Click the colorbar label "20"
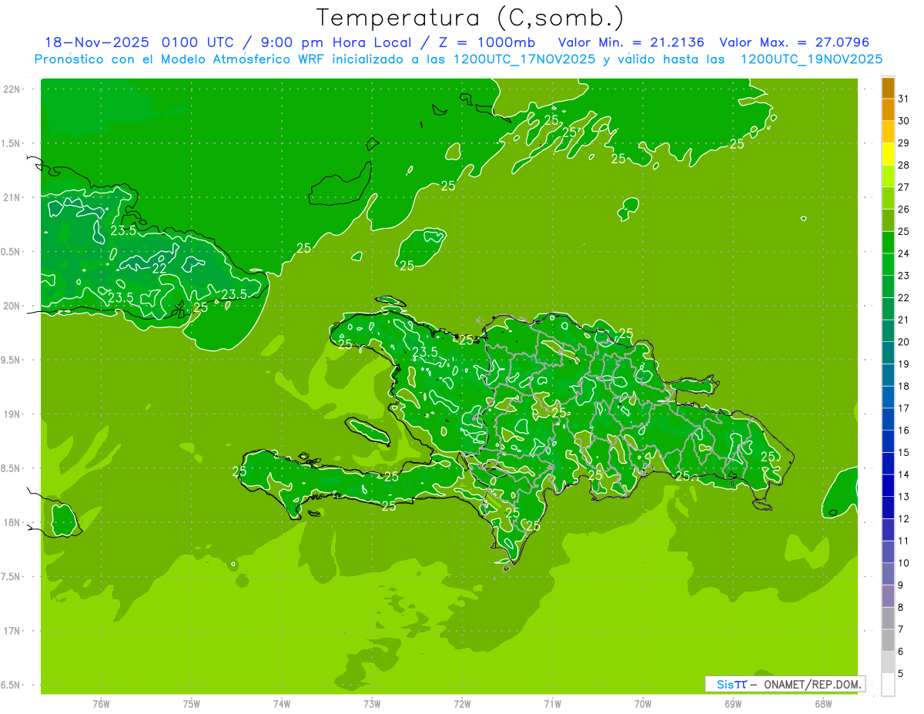Viewport: 924px width, 714px height. tap(903, 342)
